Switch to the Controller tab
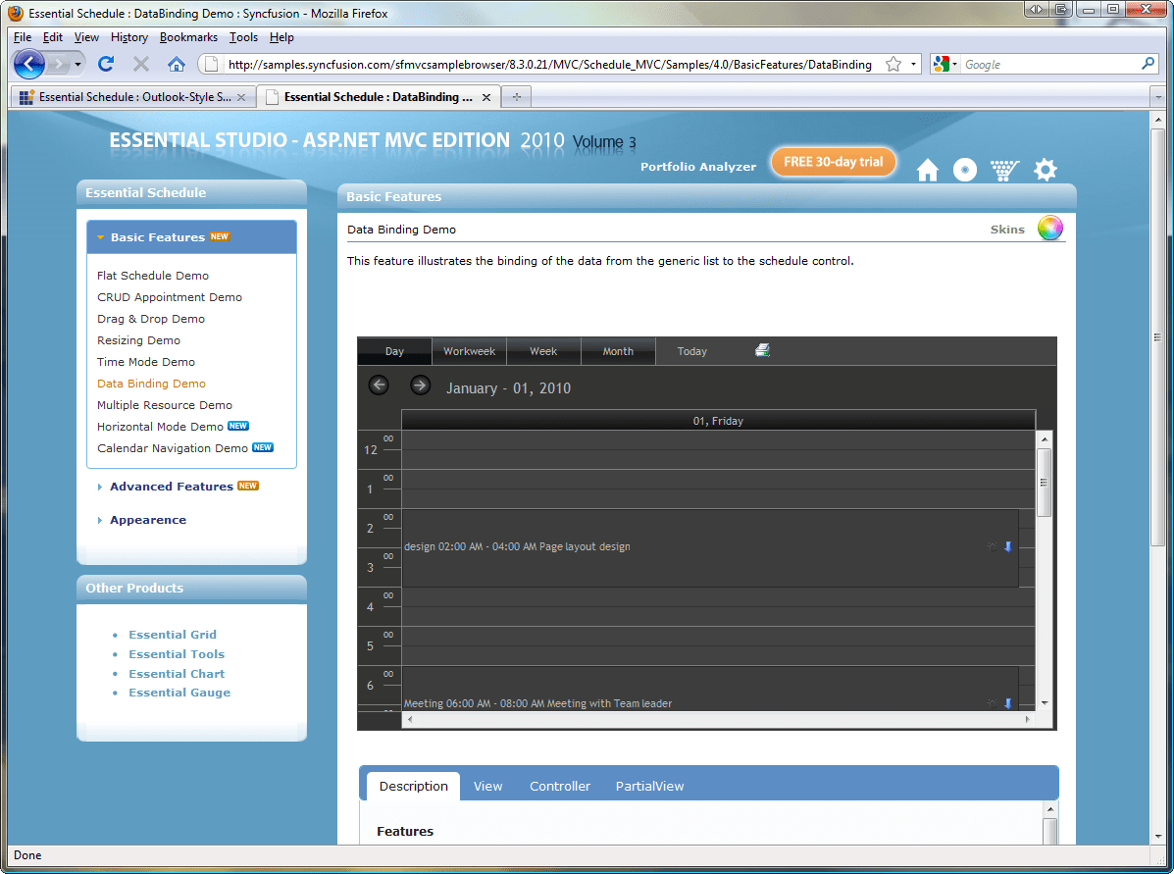1174x874 pixels. (559, 786)
